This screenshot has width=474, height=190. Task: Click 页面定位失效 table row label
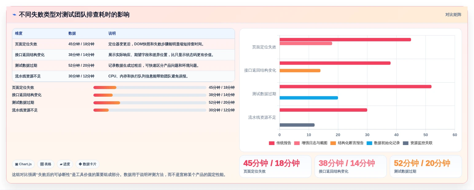click(x=26, y=44)
